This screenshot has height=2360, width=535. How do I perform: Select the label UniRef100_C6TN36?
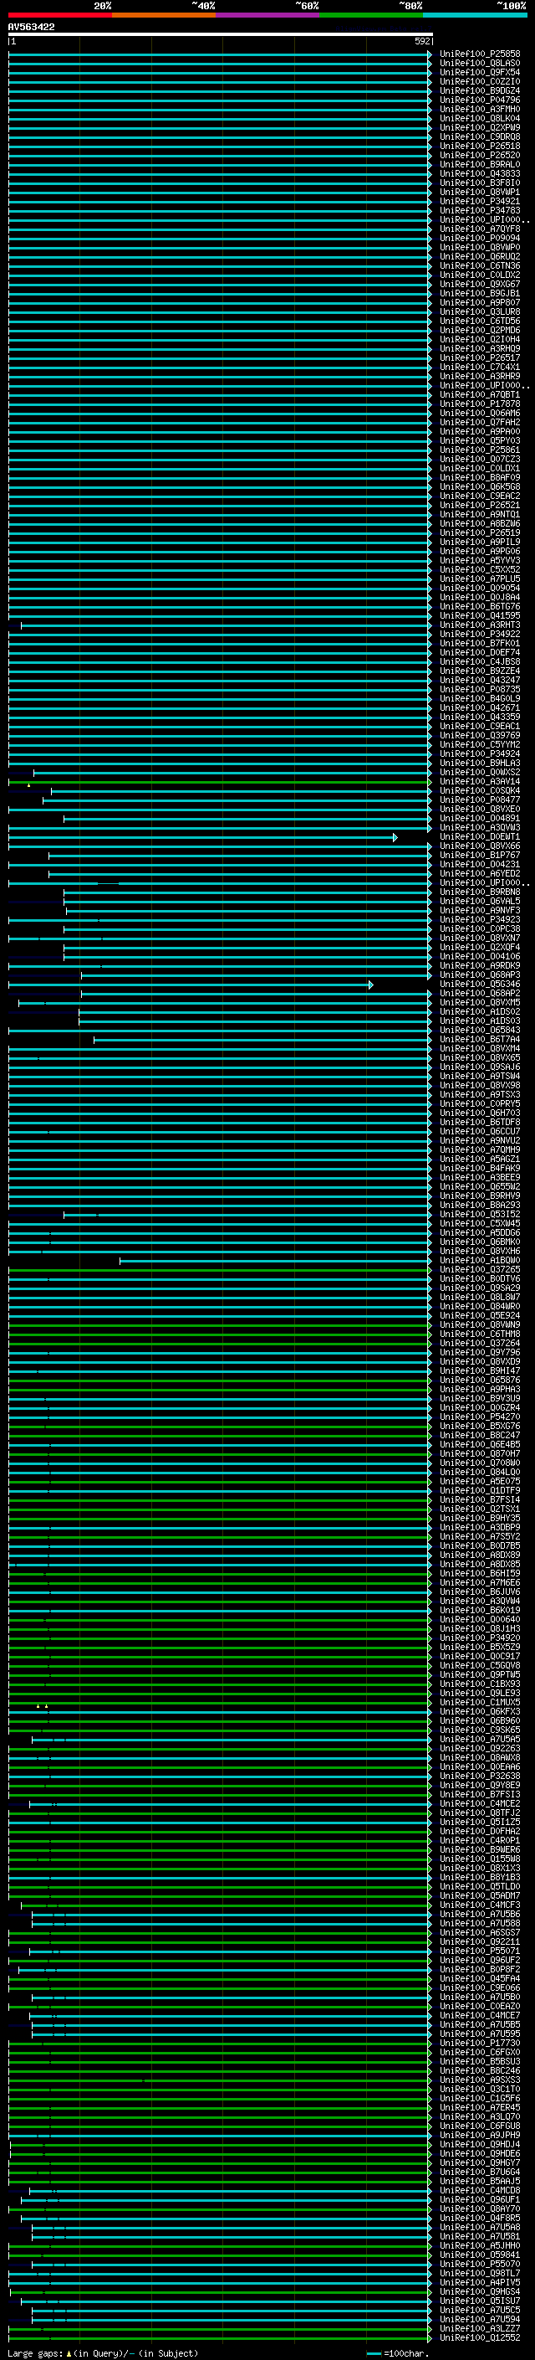(x=479, y=265)
